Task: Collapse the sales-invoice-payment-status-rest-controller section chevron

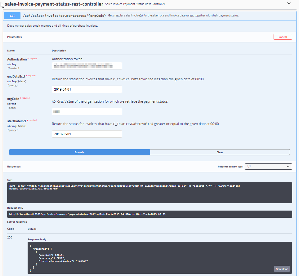Action: pyautogui.click(x=289, y=3)
